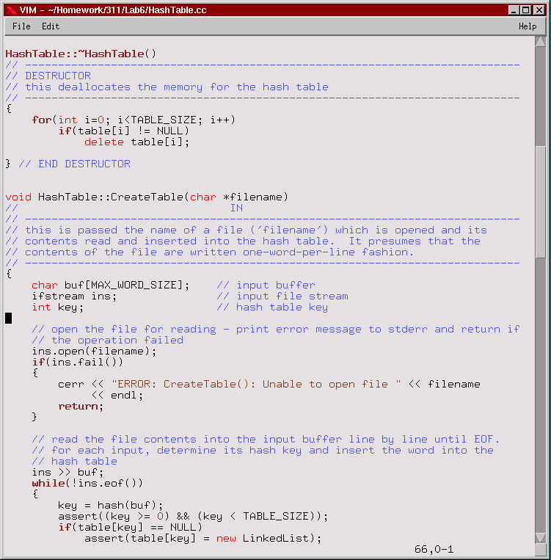Click the X window icon in title bar
The width and height of the screenshot is (551, 560).
tap(10, 10)
